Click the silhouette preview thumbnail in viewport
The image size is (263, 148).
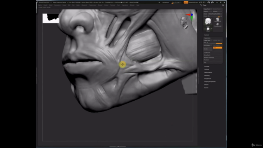tap(51, 18)
